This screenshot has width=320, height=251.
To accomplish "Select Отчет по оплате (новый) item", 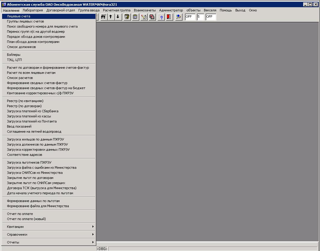I will pos(26,219).
